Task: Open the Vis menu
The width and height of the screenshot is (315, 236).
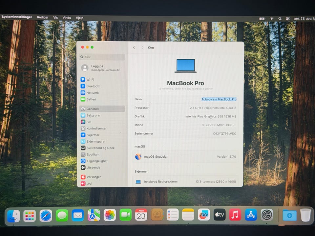Action: 55,18
